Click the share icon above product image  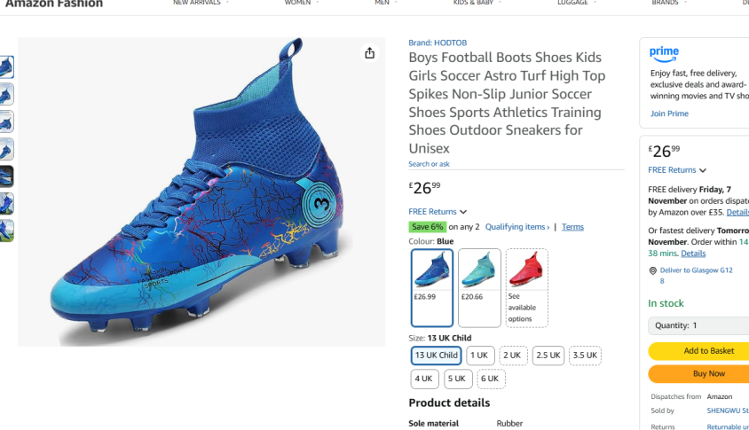point(369,53)
